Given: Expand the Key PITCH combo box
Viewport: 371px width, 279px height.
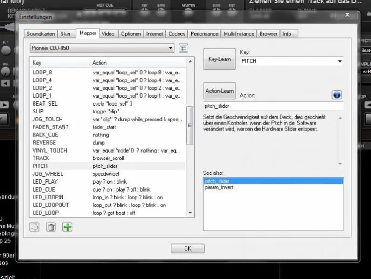Looking at the screenshot, I should [339, 61].
